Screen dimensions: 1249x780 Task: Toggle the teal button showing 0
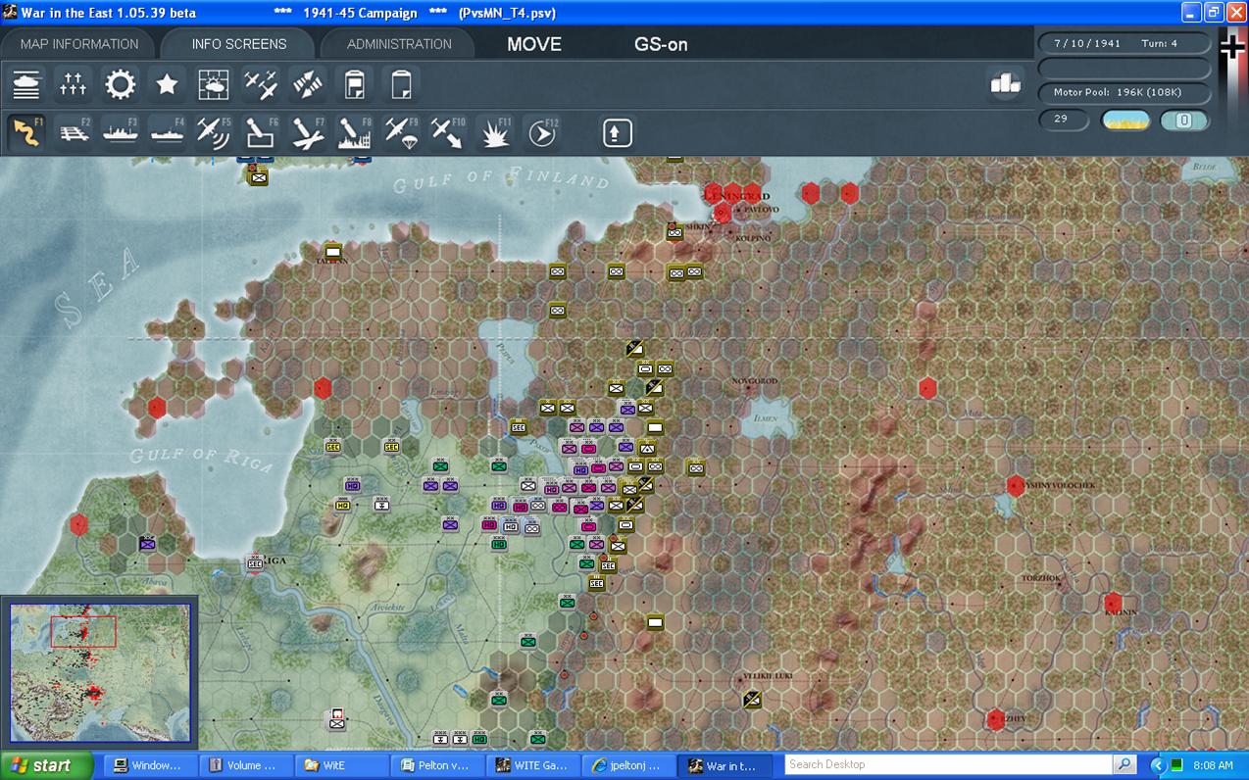(x=1183, y=121)
